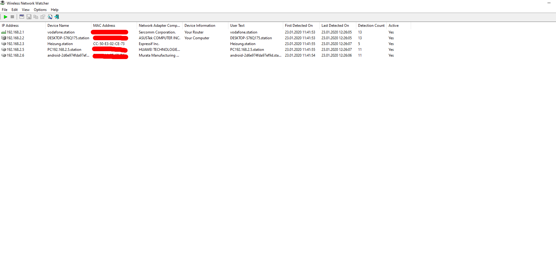Click detection count 5 for Heizung
Viewport: 556px width, 266px height.
[x=359, y=44]
